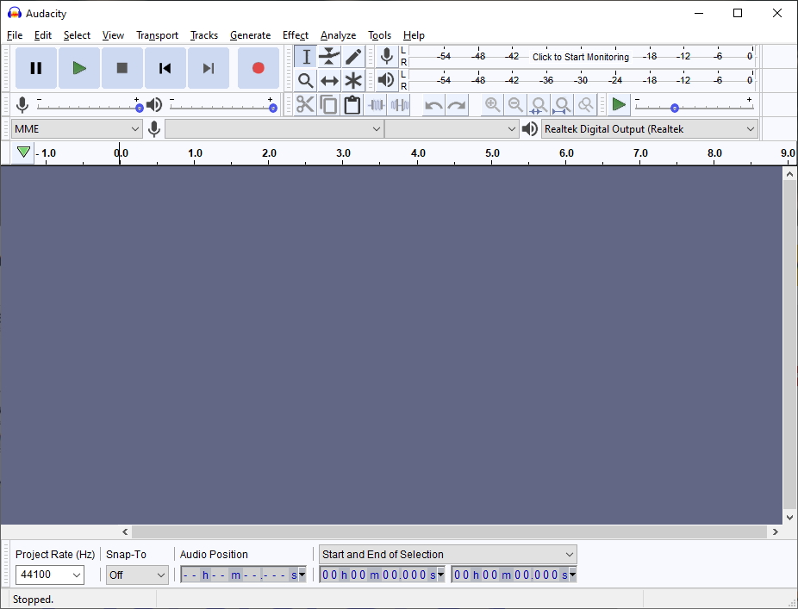
Task: Click the playback level meter
Action: pyautogui.click(x=582, y=80)
